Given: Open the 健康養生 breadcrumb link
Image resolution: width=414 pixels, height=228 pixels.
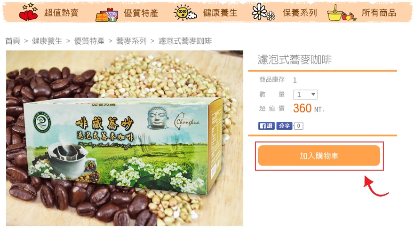Looking at the screenshot, I should (47, 41).
